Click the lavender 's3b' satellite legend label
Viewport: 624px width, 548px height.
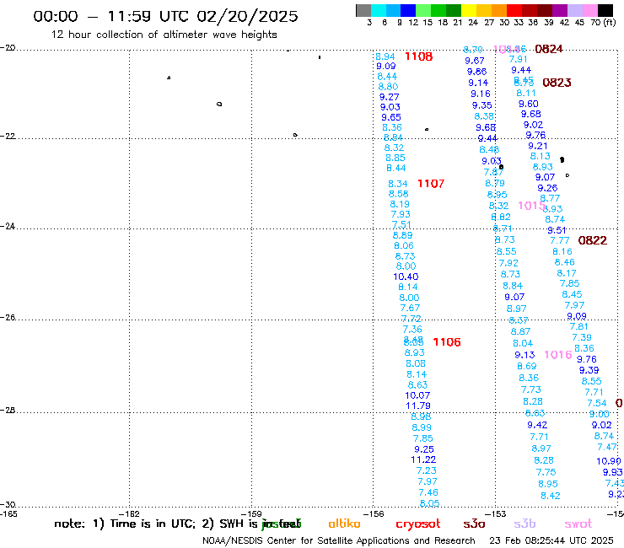click(524, 524)
